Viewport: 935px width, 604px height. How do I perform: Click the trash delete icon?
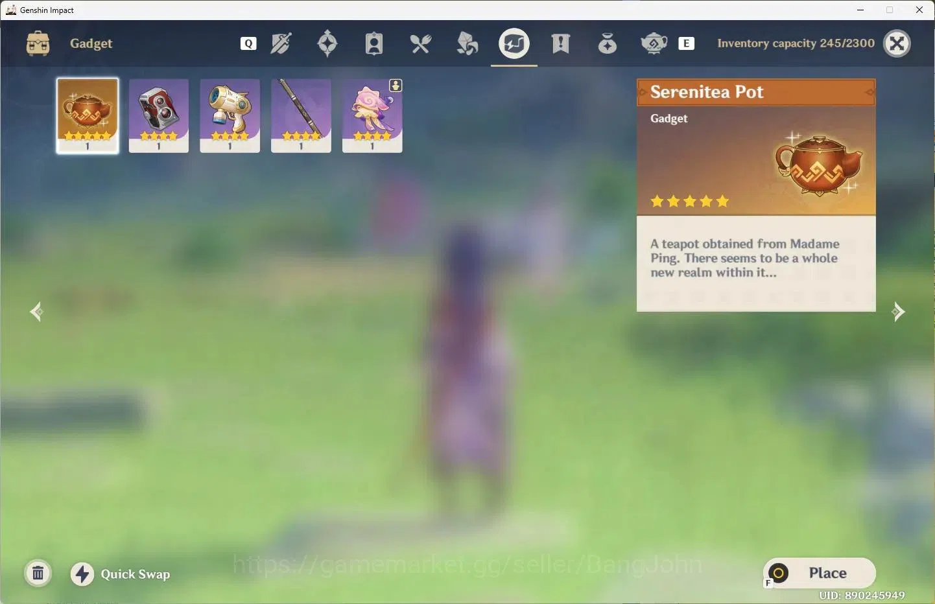pyautogui.click(x=38, y=574)
